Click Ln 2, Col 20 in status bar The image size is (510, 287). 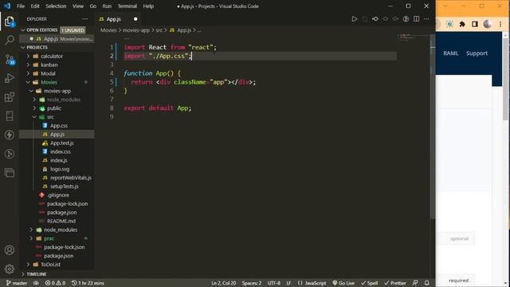point(223,283)
